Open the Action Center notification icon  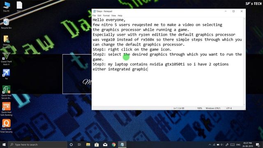point(258,144)
